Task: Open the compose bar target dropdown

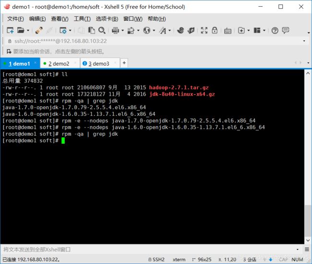Action: 298,250
